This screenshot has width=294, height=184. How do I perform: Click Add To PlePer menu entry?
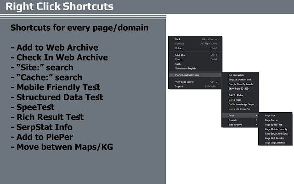pos(240,95)
